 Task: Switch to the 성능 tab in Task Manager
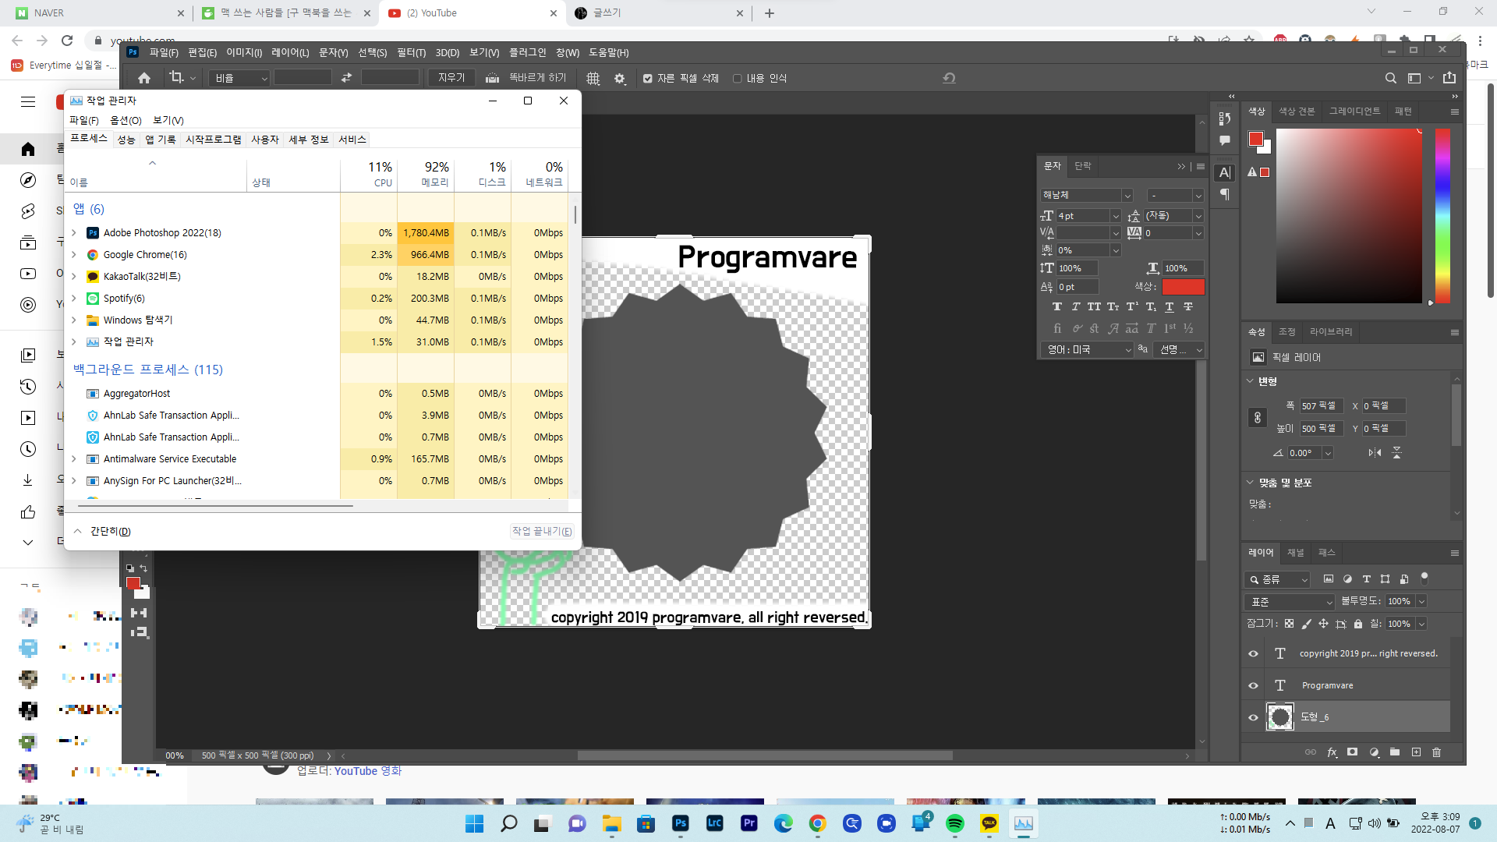coord(126,140)
